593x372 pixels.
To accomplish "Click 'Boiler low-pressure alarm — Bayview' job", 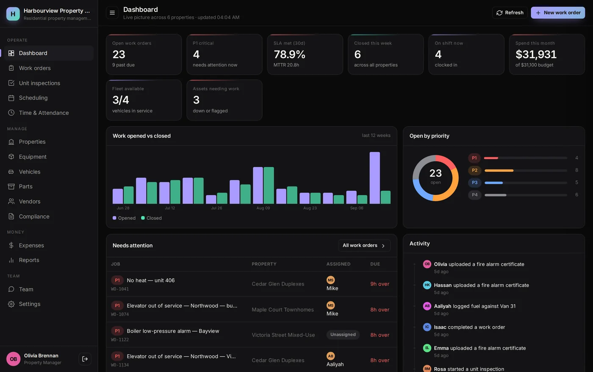I will (173, 331).
